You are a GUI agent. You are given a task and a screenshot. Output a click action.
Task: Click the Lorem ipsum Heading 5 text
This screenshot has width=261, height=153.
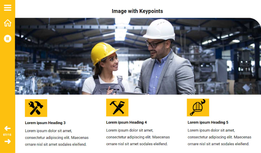click(208, 122)
